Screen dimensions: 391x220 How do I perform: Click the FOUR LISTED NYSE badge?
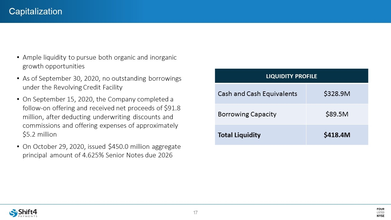click(x=381, y=212)
